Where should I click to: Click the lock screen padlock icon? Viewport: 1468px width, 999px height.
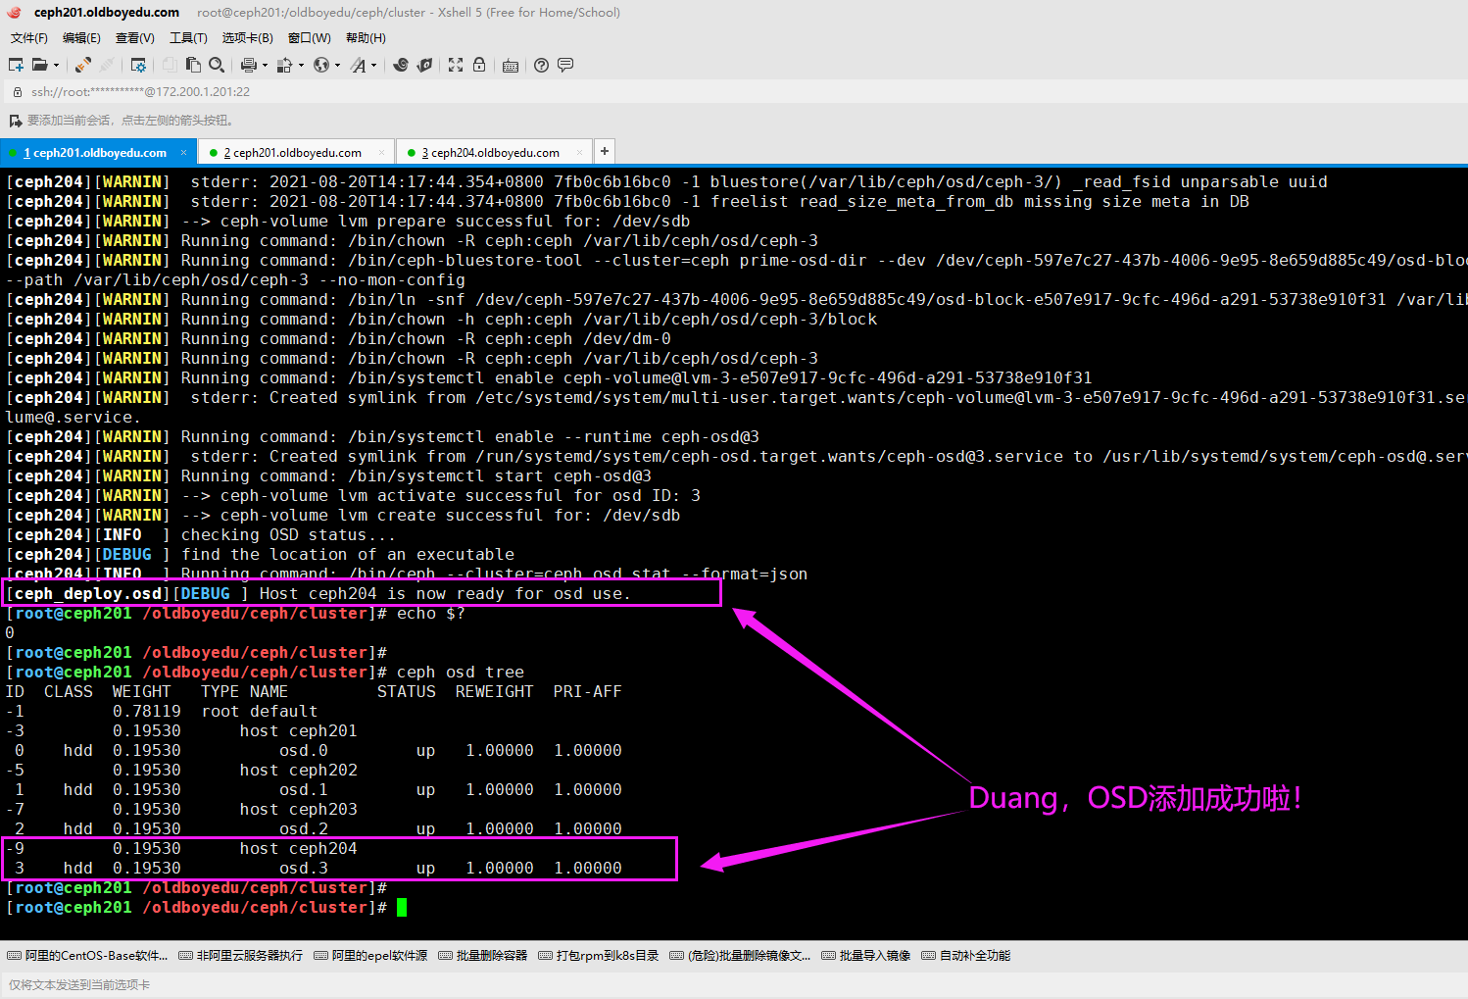479,65
